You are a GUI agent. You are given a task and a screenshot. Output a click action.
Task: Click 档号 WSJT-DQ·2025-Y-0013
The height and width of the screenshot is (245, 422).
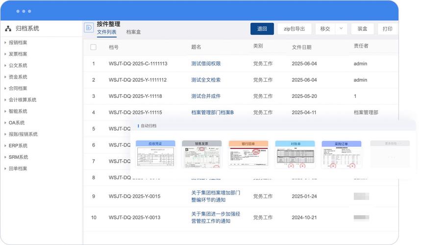tap(134, 218)
